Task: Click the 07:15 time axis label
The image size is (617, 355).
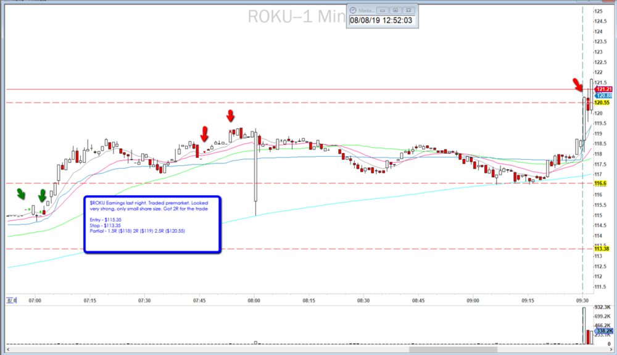Action: pos(89,300)
